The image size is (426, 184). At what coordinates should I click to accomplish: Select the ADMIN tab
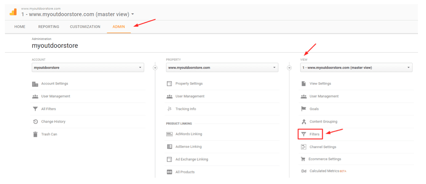(x=119, y=27)
